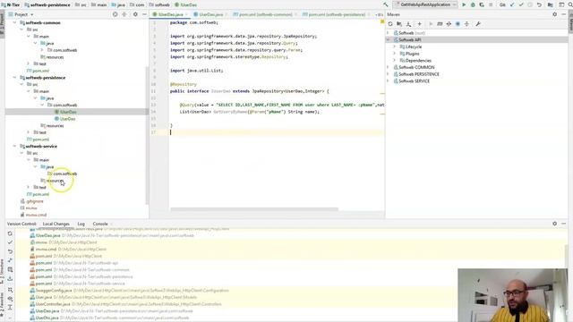Screen dimensions: 573x322
Task: Toggle offline mode in the Maven toolbar
Action: (x=449, y=24)
